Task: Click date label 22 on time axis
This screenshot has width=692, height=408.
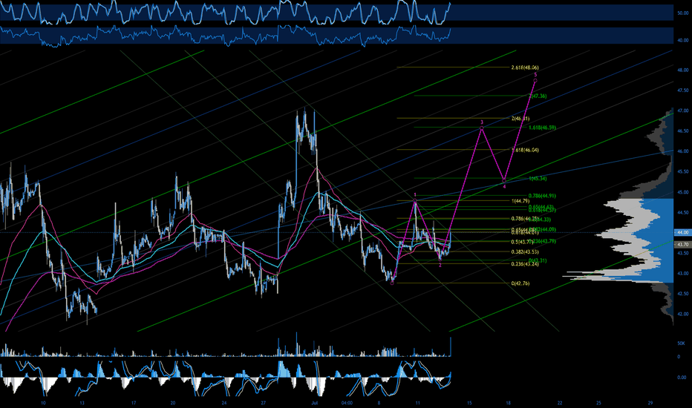Action: point(560,403)
